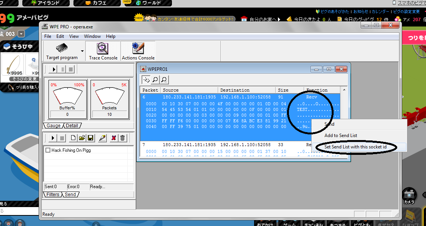Clear all filters with the trash icon
Screen dimensions: 426x226
(123, 138)
